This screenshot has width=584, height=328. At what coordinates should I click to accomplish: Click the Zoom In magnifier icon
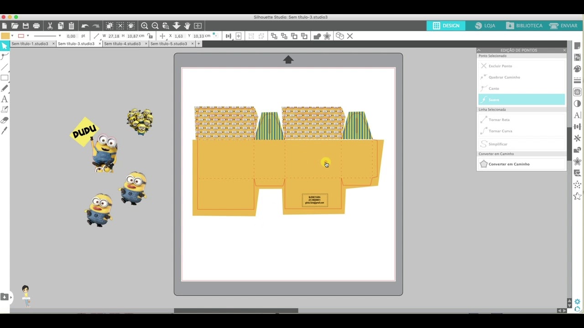[x=144, y=26]
